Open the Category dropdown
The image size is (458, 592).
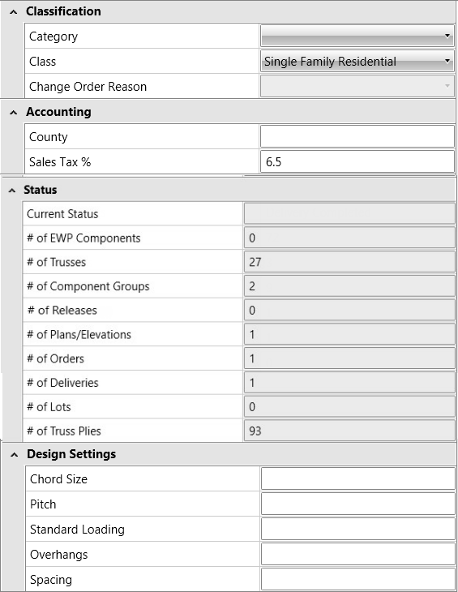point(357,36)
